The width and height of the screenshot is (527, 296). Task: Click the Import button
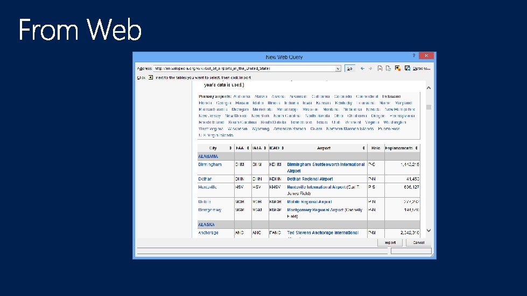pyautogui.click(x=390, y=243)
